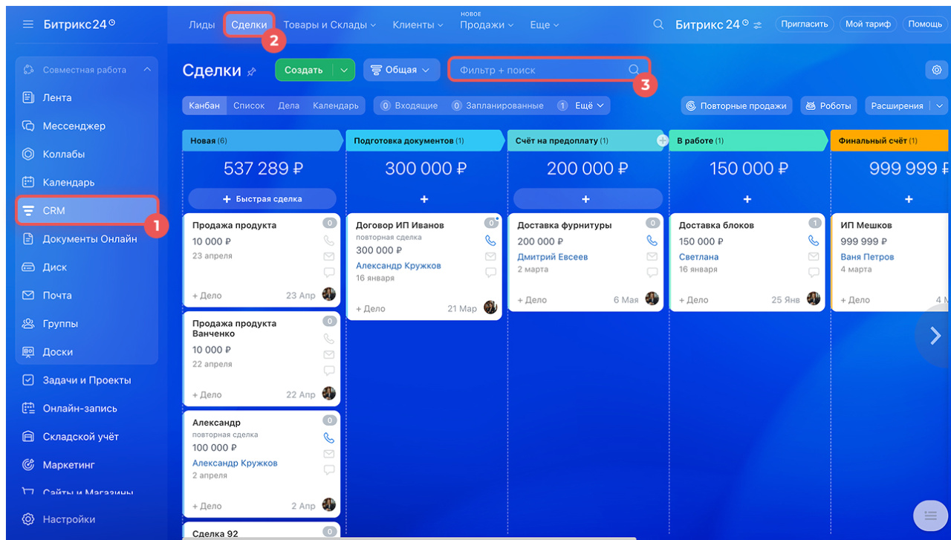Open contact link Дмитрий Евсеев

tap(552, 257)
